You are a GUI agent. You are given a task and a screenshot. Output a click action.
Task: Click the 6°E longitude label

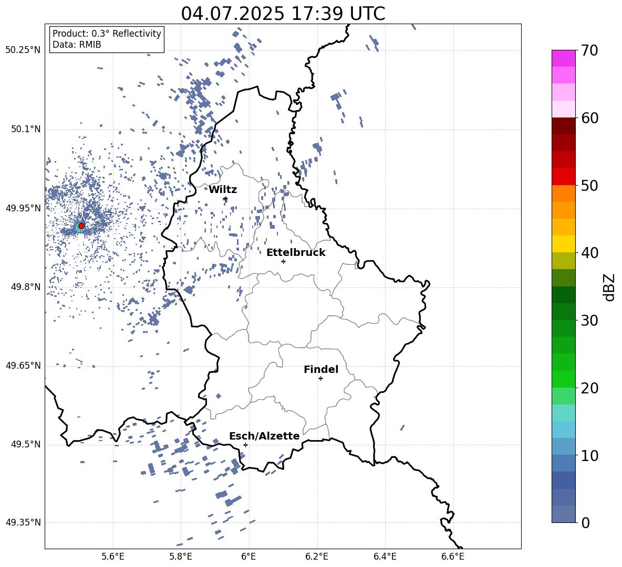248,557
